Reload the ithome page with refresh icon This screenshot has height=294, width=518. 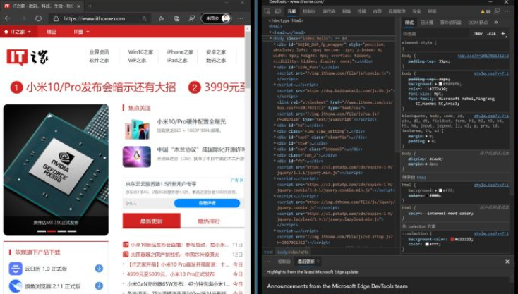coord(38,18)
